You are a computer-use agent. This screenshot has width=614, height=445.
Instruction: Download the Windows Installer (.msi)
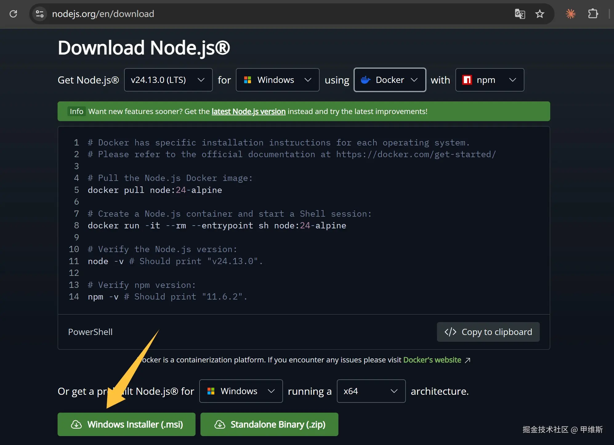tap(127, 424)
